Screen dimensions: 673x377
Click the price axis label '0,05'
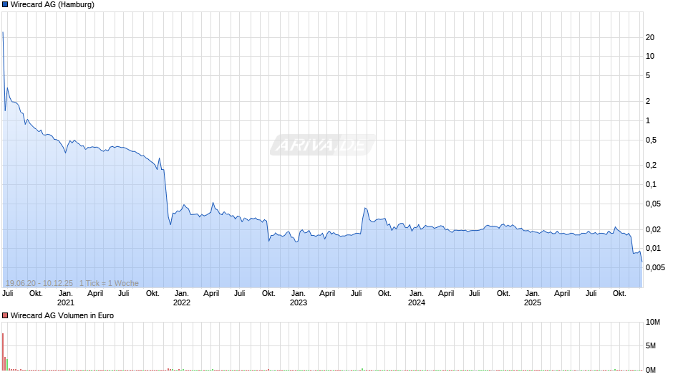tap(653, 204)
